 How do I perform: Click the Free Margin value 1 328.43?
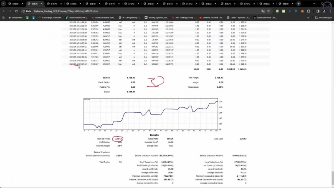(x=219, y=78)
